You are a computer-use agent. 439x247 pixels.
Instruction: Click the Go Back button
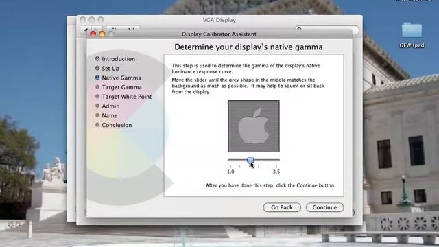point(282,207)
